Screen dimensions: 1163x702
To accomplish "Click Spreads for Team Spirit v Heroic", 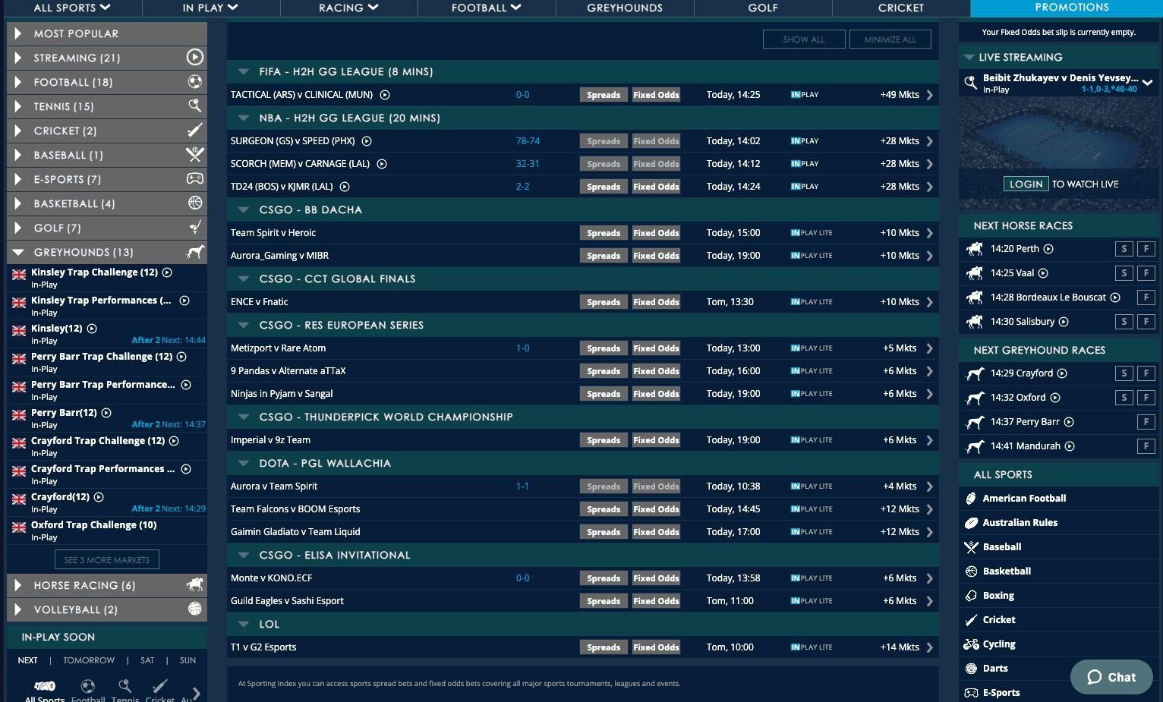I will pos(604,233).
